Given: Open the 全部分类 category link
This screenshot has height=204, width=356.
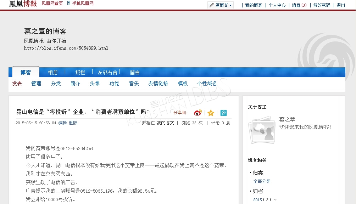Looking at the screenshot, I should [x=262, y=181].
